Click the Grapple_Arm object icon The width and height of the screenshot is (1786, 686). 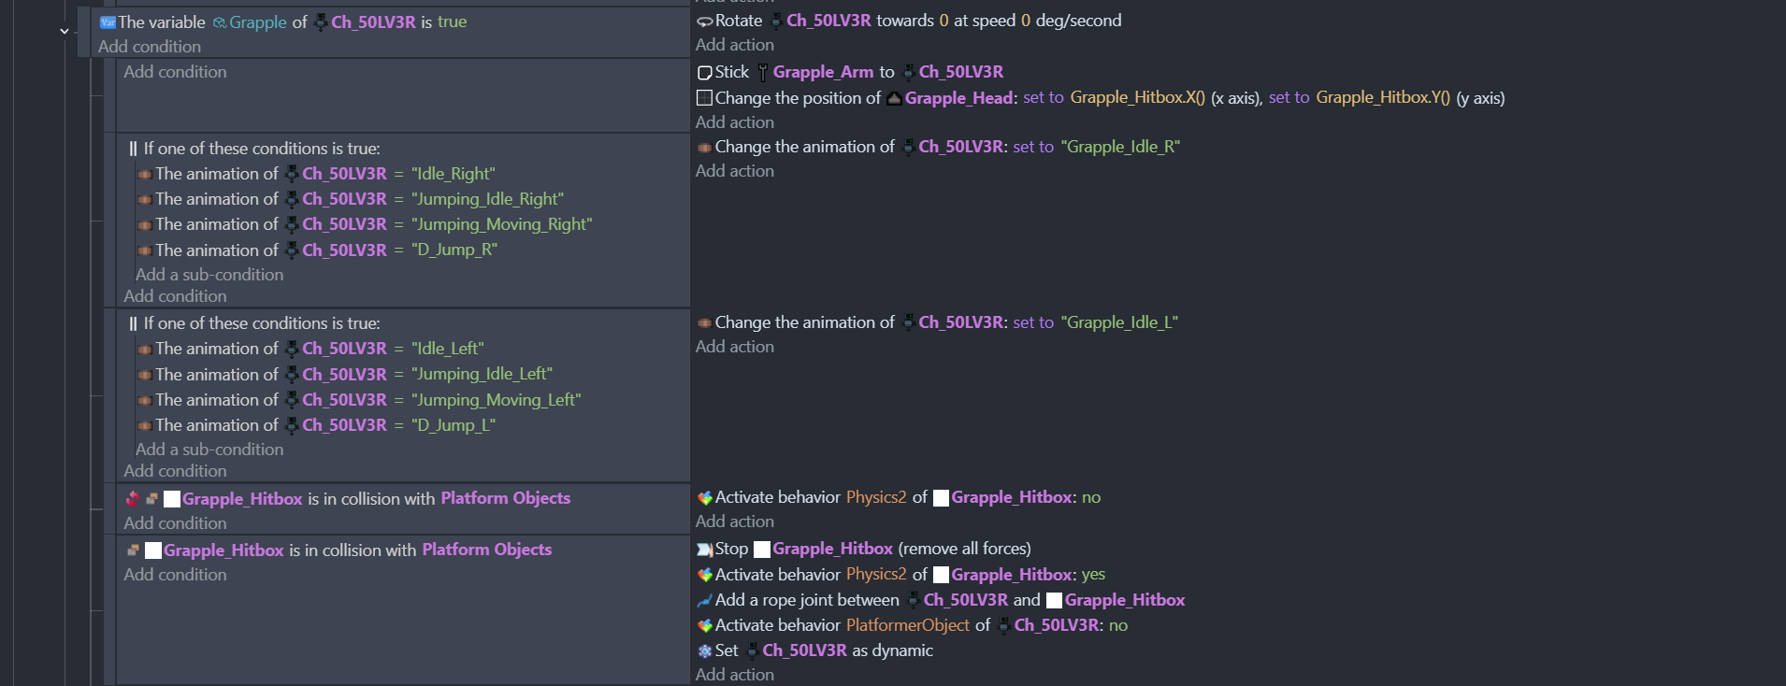pos(763,72)
